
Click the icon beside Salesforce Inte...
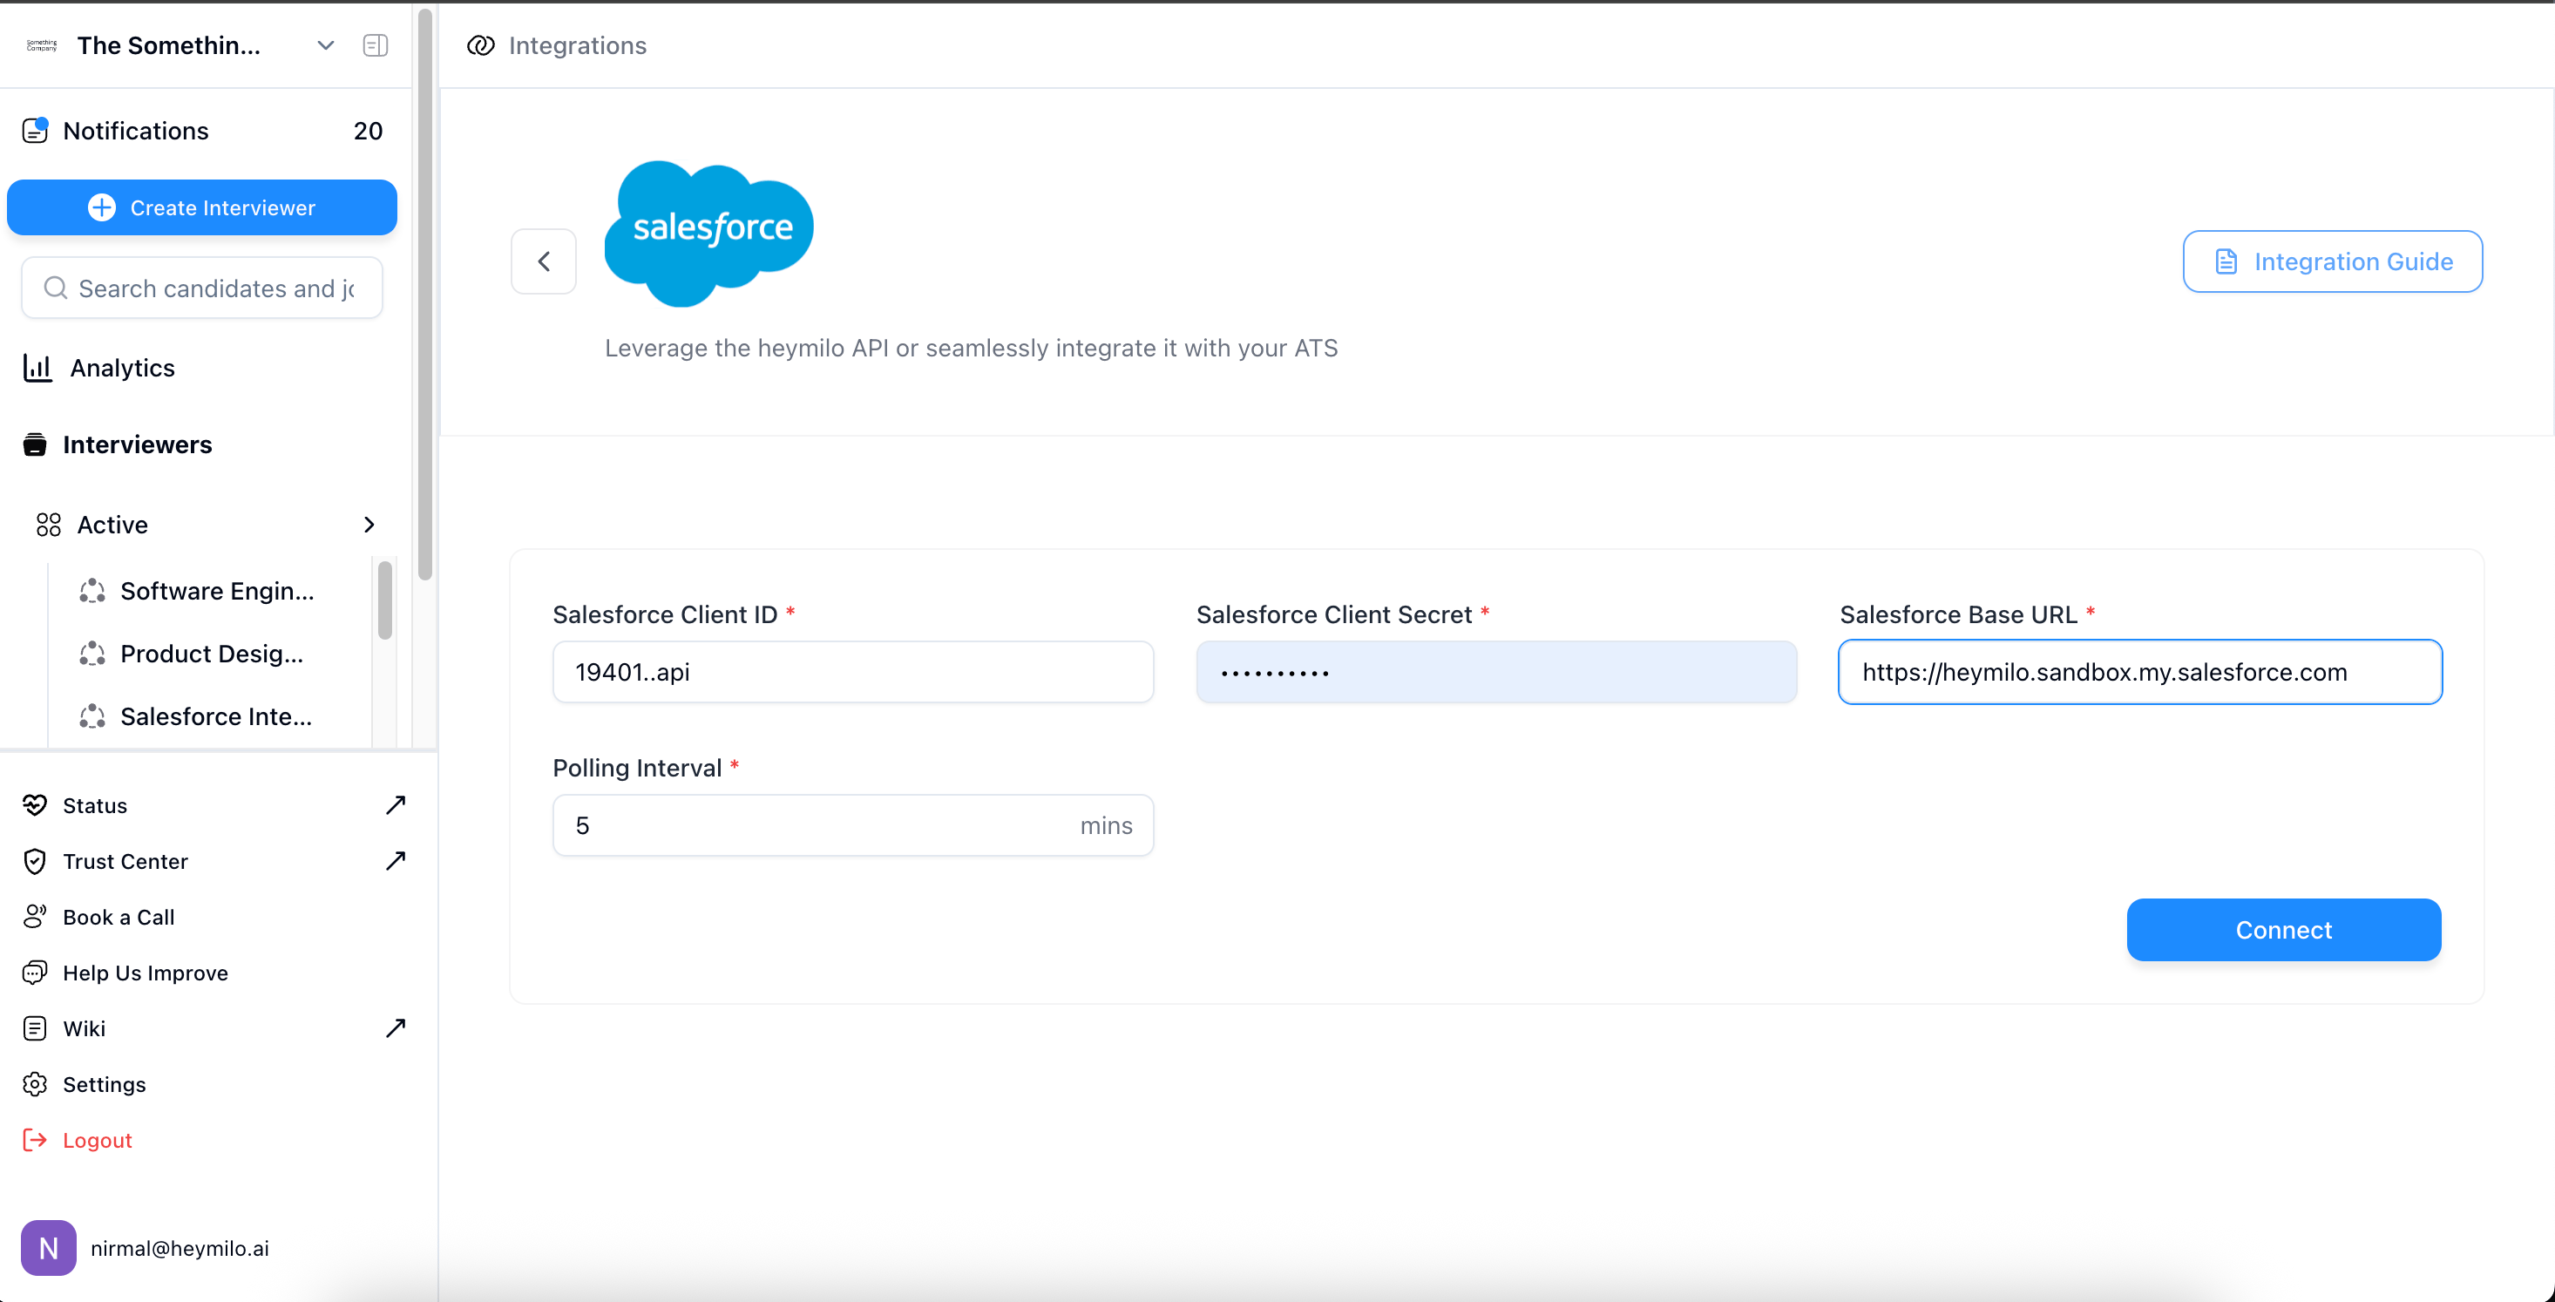(x=92, y=716)
